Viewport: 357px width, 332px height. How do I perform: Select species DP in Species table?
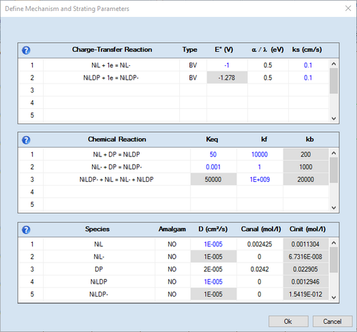[x=99, y=269]
